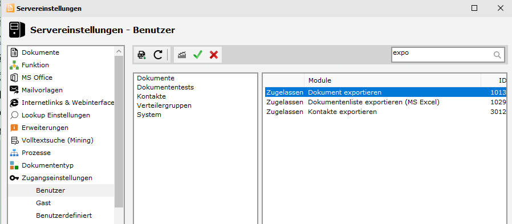Click the Mailvorlagen envelope icon
This screenshot has width=512, height=224.
[14, 90]
